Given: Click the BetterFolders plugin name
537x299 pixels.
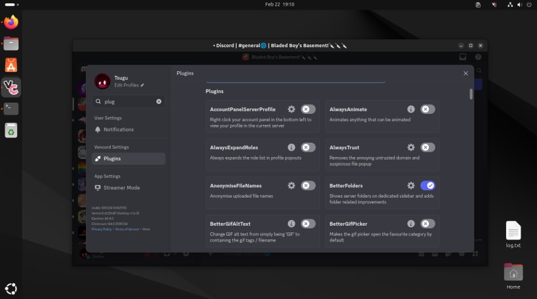Looking at the screenshot, I should tap(346, 186).
